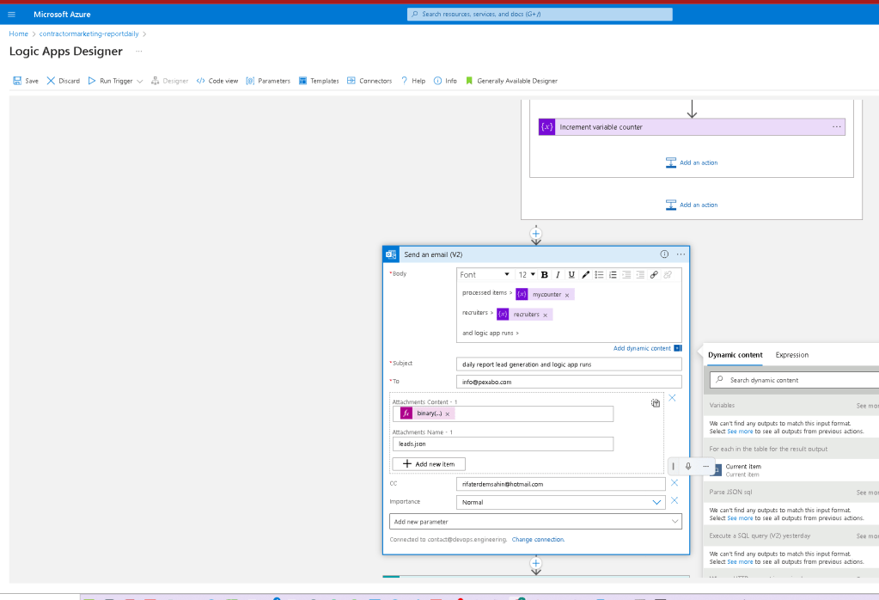Viewport: 879px width, 600px height.
Task: Open the Help toolbar item
Action: (x=413, y=81)
